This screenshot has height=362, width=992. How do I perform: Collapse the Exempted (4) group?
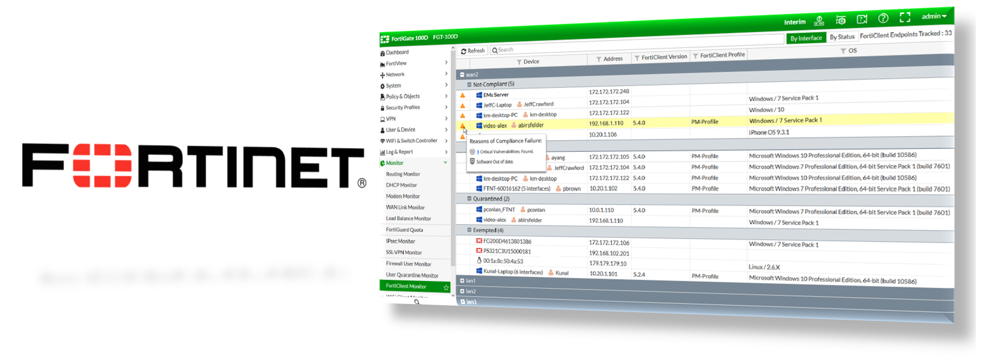click(x=469, y=230)
